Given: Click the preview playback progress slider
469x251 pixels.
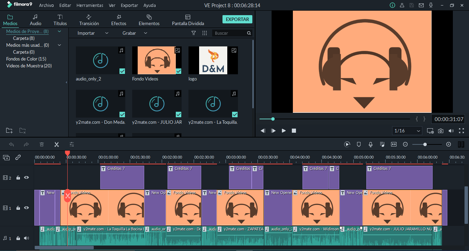Looking at the screenshot, I should [335, 119].
